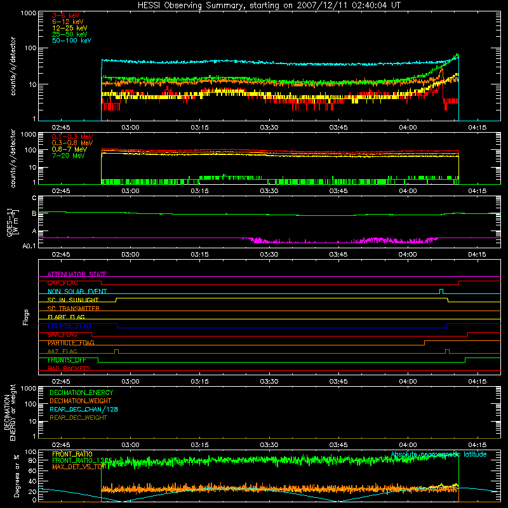Click the Flags vertical axis title
Image resolution: width=508 pixels, height=508 pixels.
26,317
